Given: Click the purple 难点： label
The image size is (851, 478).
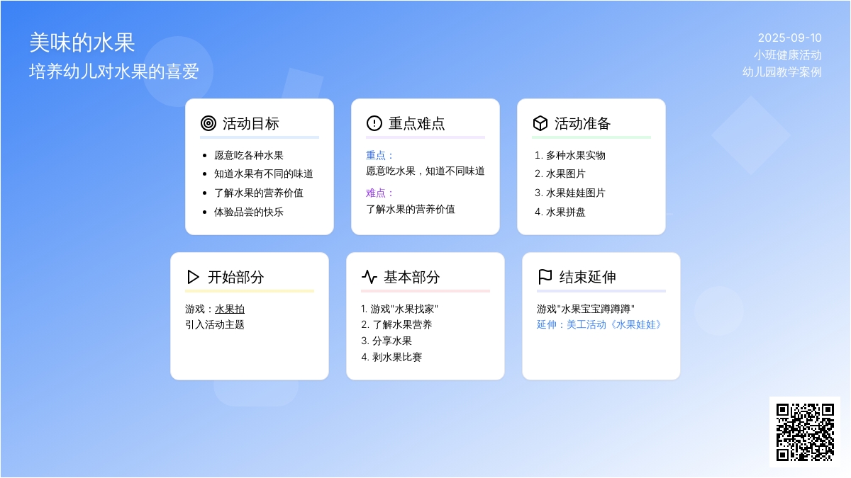Looking at the screenshot, I should pos(379,193).
